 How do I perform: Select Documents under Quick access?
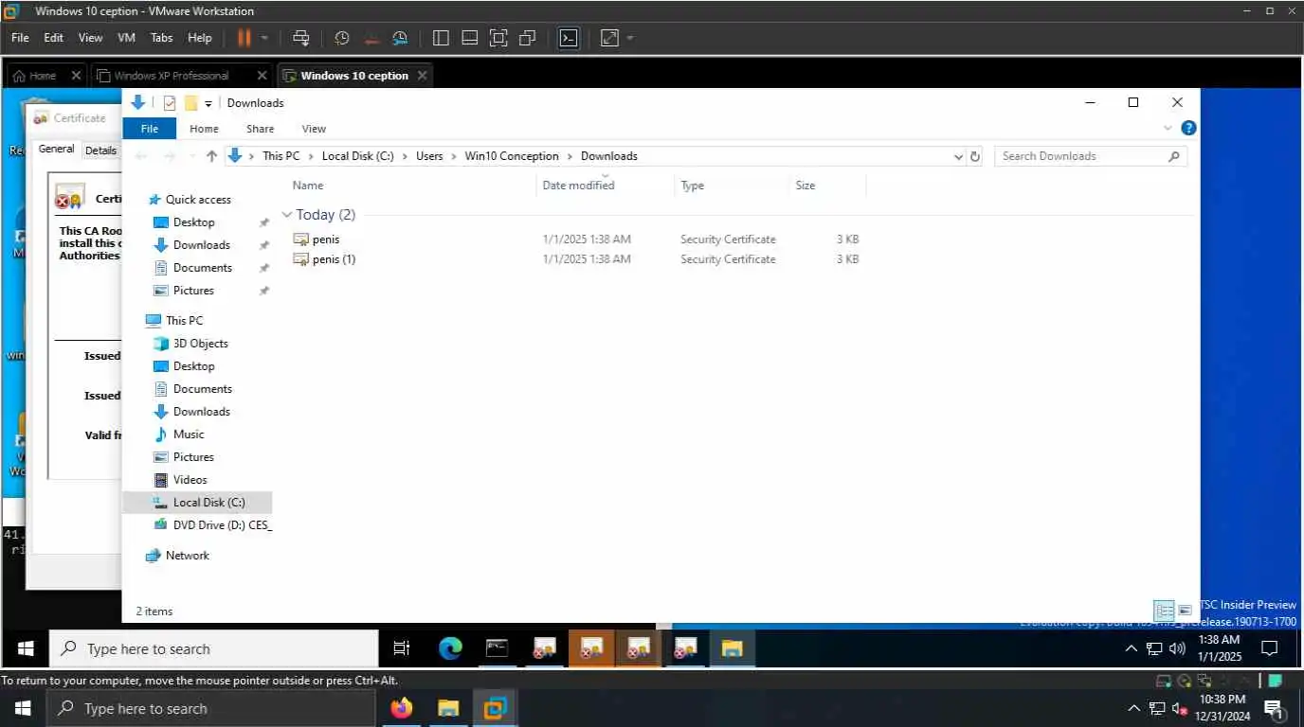click(202, 268)
